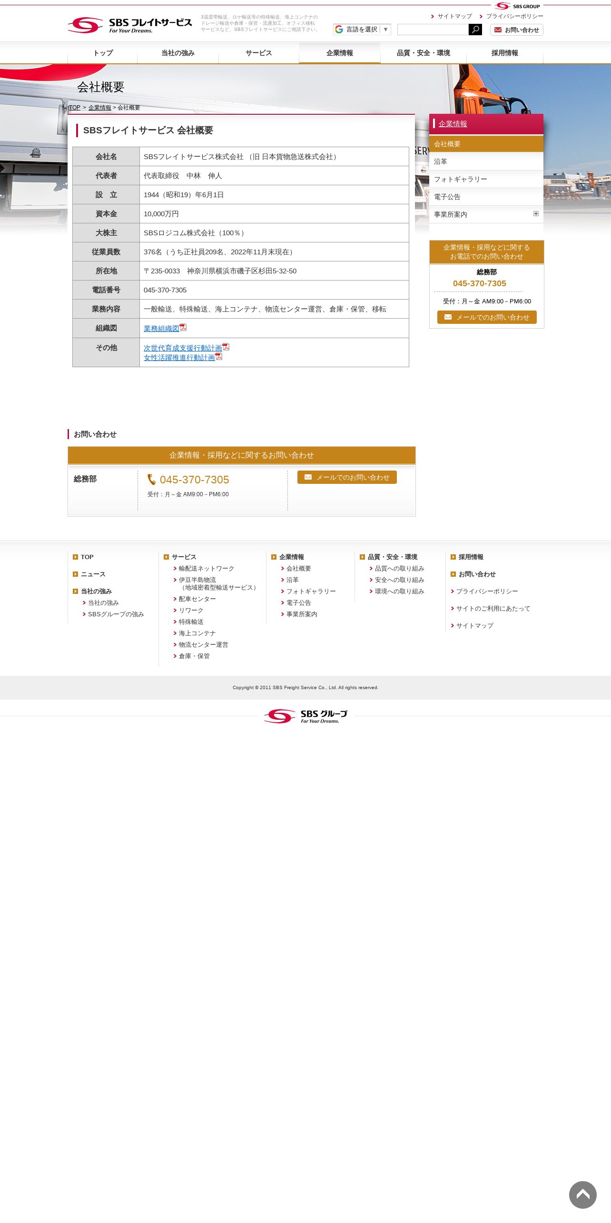Click the search magnifier button
The width and height of the screenshot is (611, 1223).
475,30
